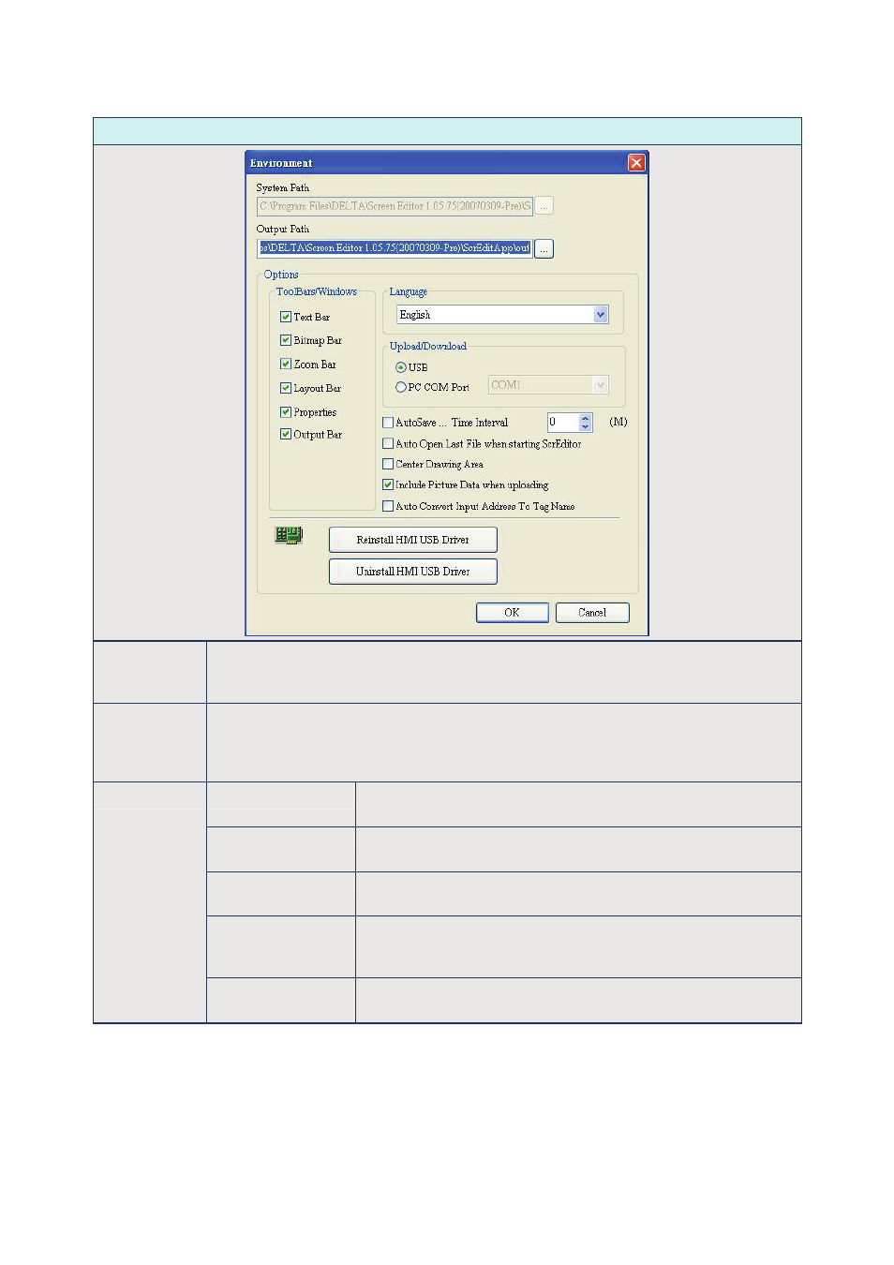The height and width of the screenshot is (1265, 894).
Task: Close the Environment dialog with the X
Action: tap(636, 163)
